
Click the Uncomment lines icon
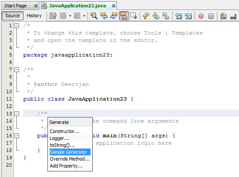click(233, 16)
